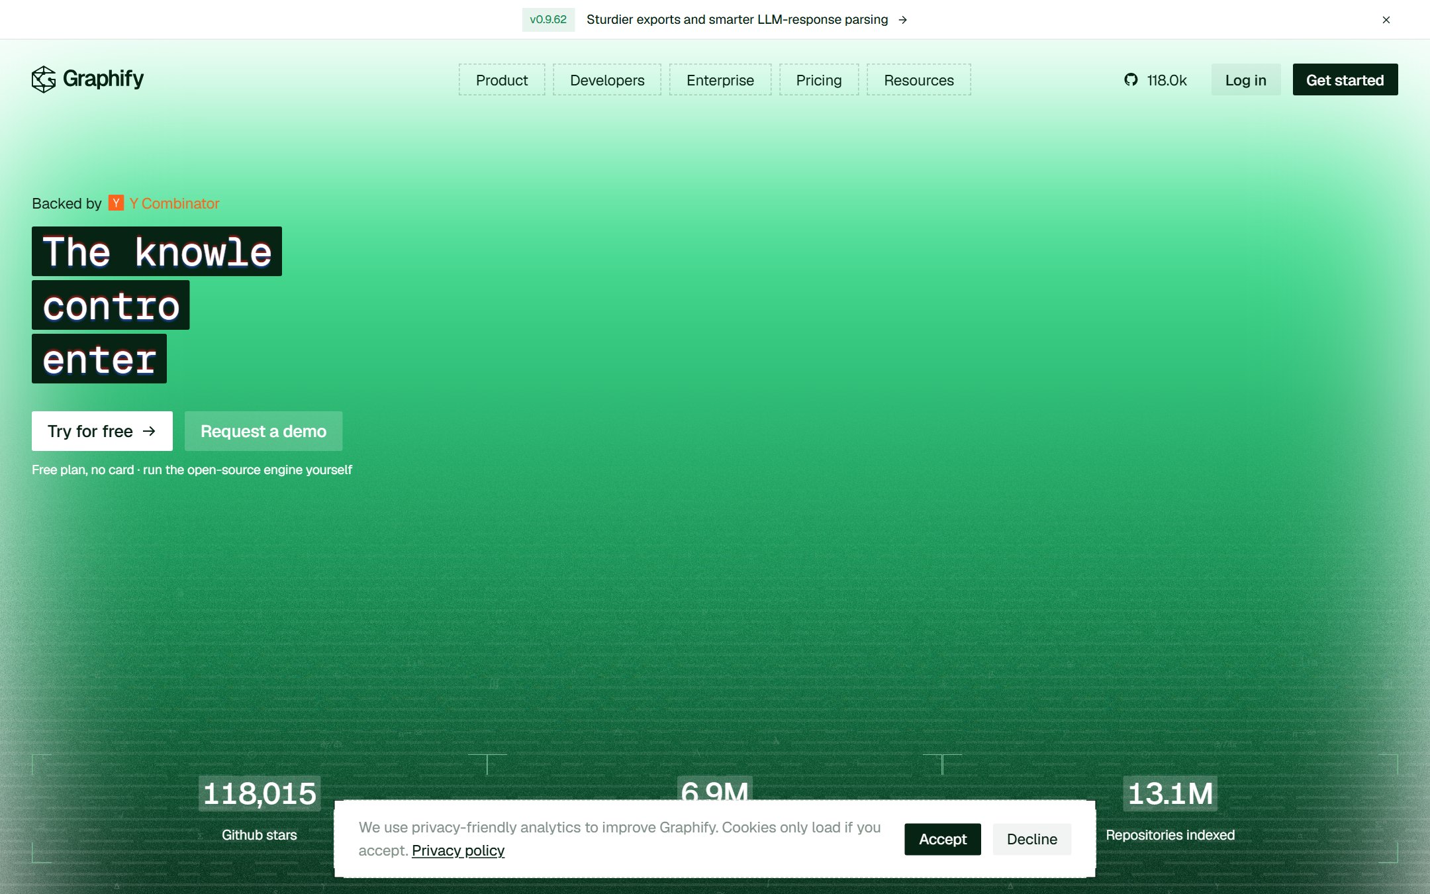Go to the Pricing page

pyautogui.click(x=819, y=80)
